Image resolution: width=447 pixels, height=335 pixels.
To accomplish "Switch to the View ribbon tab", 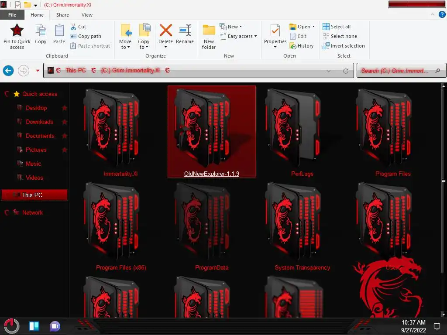I will point(87,15).
